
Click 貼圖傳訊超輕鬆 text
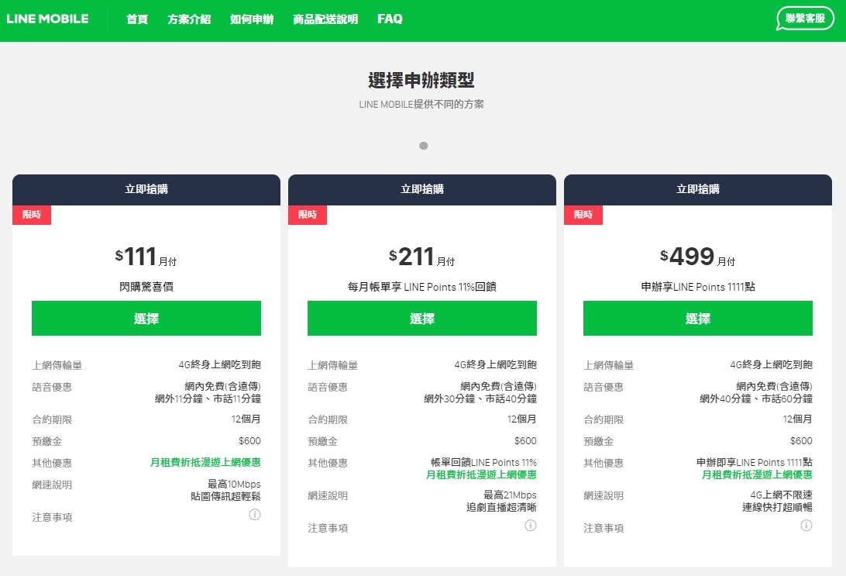tap(225, 497)
